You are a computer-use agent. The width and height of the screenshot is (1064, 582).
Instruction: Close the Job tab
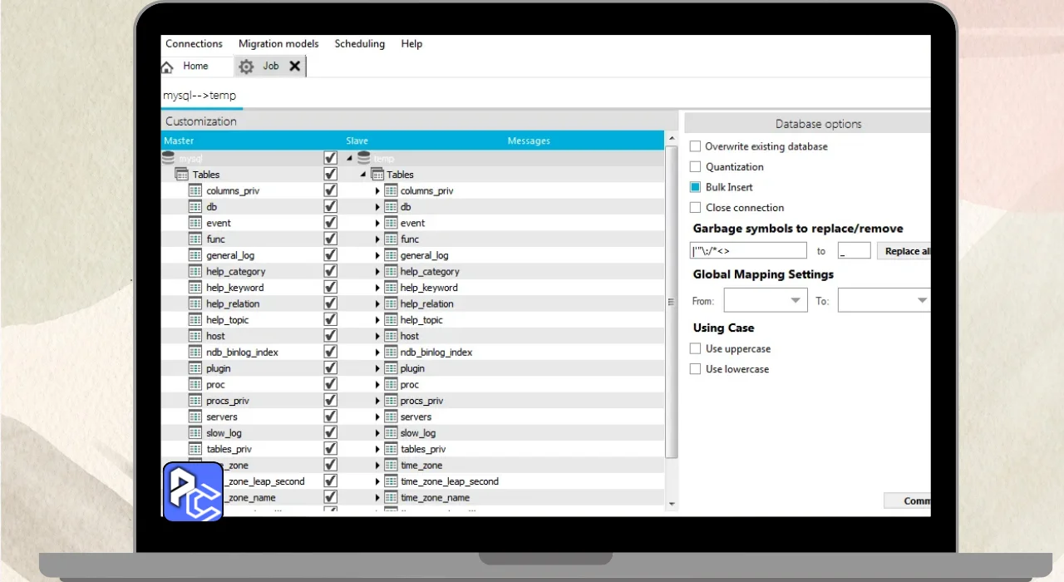coord(294,67)
